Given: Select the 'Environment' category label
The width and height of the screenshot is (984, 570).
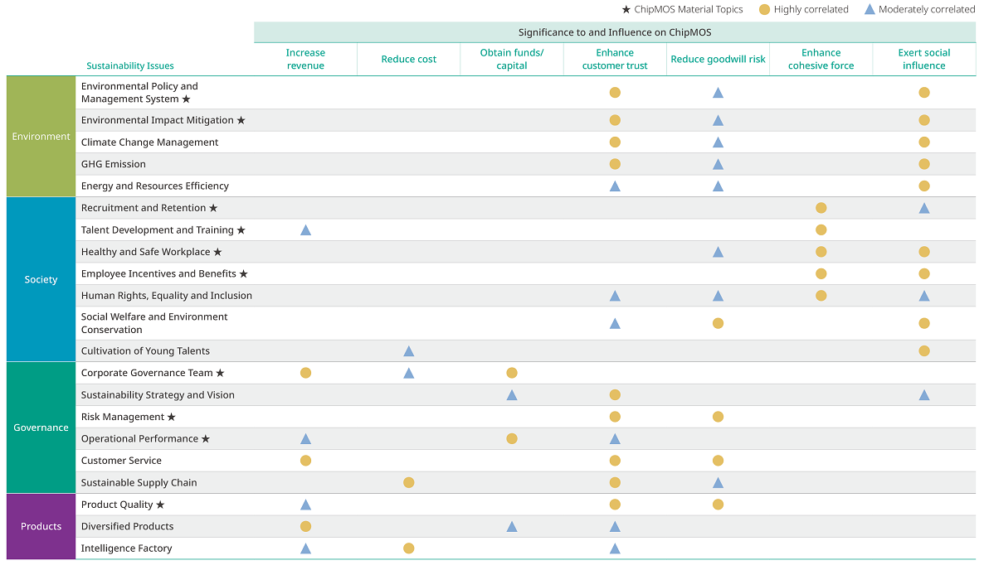Looking at the screenshot, I should point(41,137).
